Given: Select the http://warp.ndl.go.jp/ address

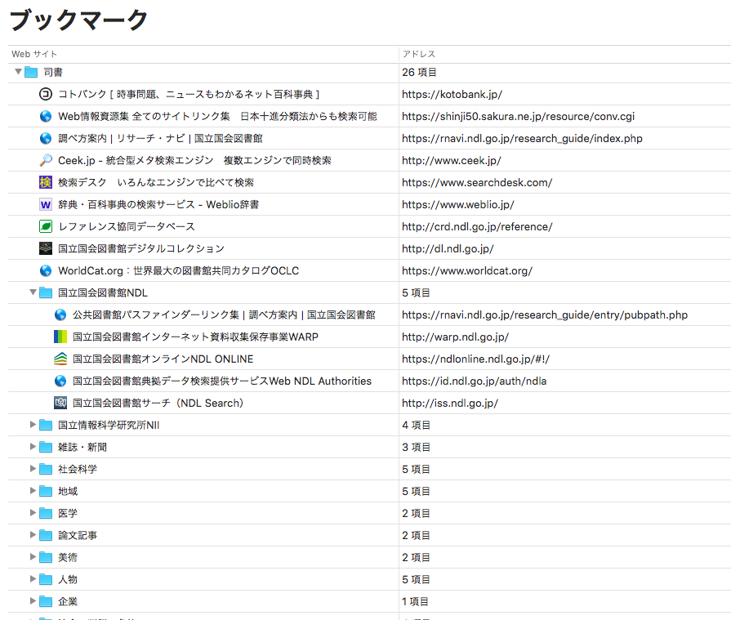Looking at the screenshot, I should point(456,337).
